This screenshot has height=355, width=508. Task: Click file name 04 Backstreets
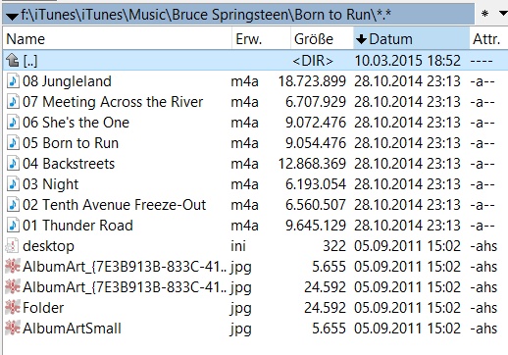click(x=69, y=164)
